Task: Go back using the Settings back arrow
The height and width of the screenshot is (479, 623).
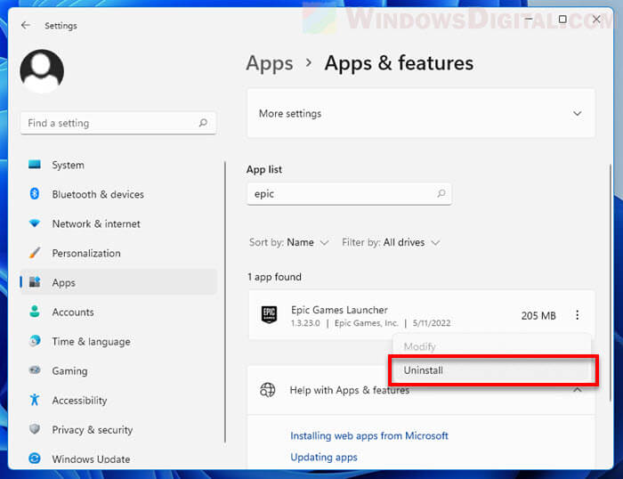Action: [x=26, y=26]
